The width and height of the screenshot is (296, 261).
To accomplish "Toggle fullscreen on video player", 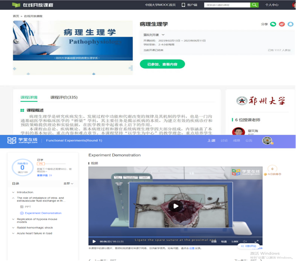I will [x=256, y=241].
